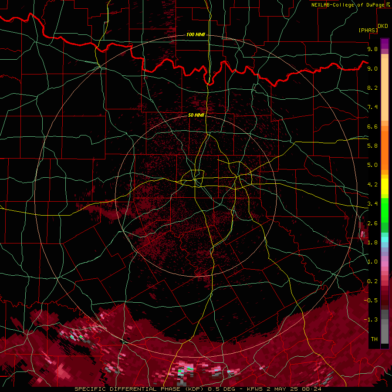Click the bright green segment of the color scale

pos(385,210)
